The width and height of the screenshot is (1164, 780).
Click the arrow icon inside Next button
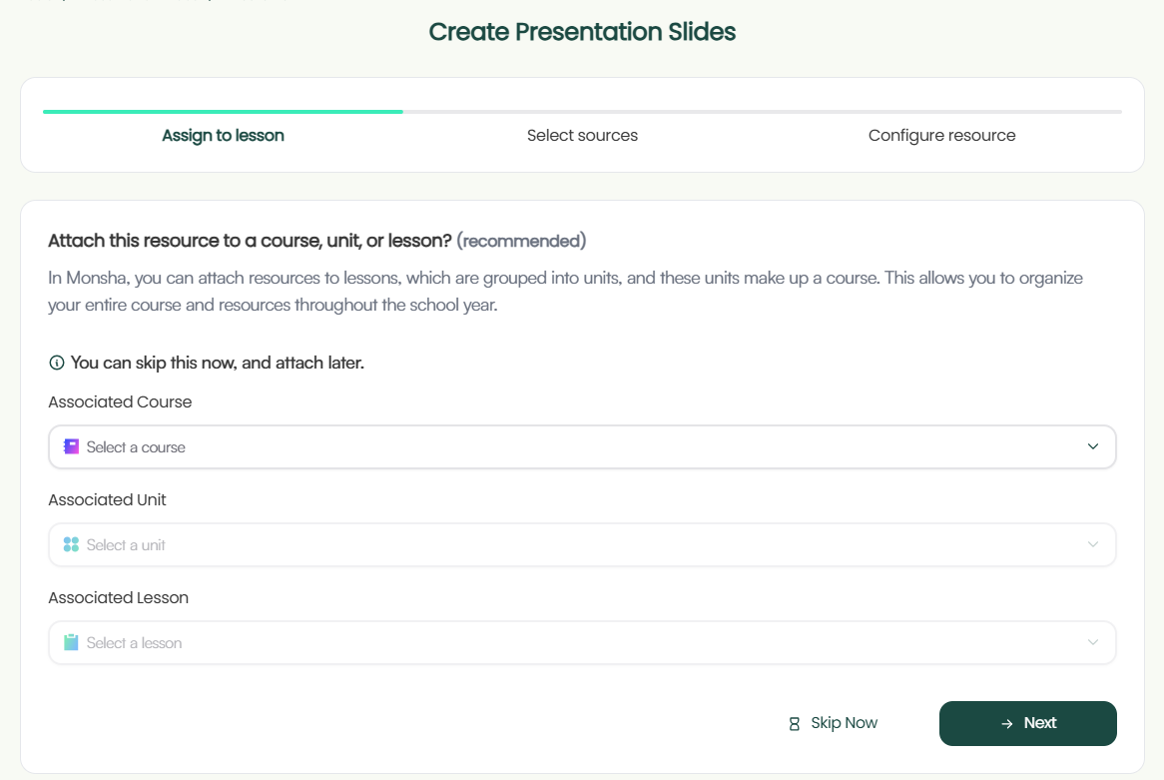point(1006,723)
